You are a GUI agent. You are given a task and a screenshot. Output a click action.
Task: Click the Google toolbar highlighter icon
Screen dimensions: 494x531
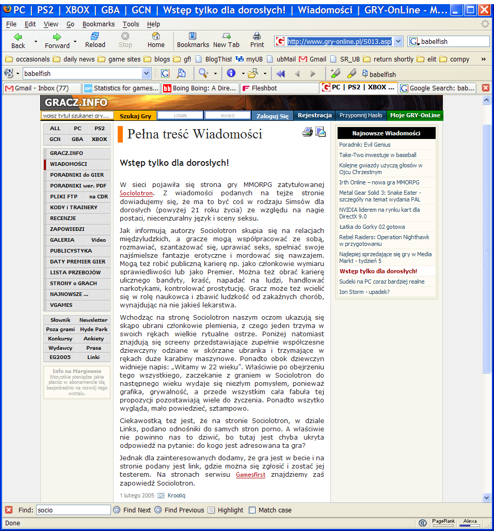click(x=351, y=73)
